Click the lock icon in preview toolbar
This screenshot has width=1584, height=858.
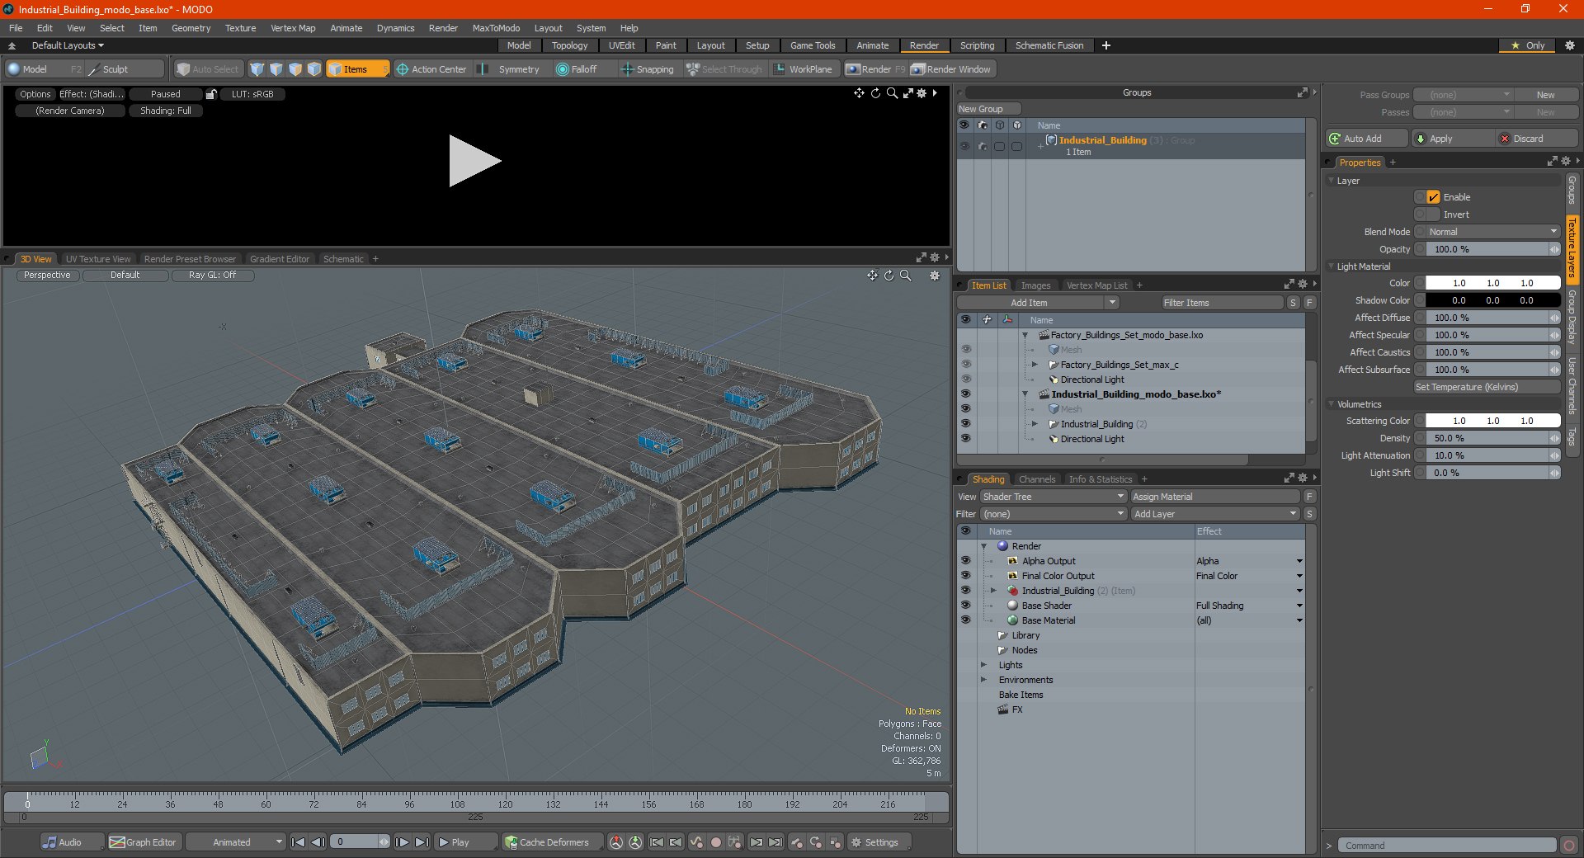tap(211, 94)
